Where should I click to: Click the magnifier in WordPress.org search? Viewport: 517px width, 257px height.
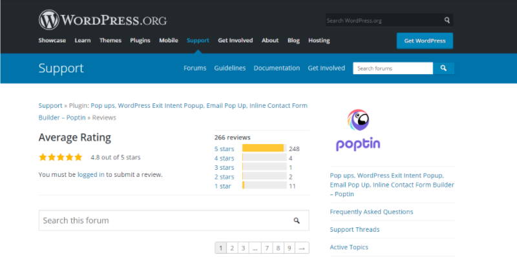[447, 20]
